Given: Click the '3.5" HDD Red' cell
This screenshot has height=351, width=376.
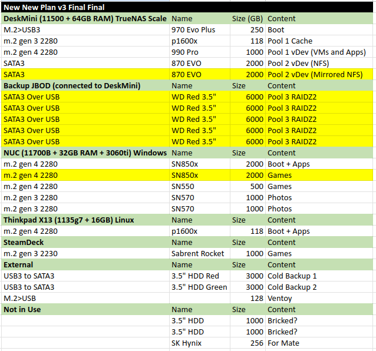Looking at the screenshot, I should coord(200,276).
